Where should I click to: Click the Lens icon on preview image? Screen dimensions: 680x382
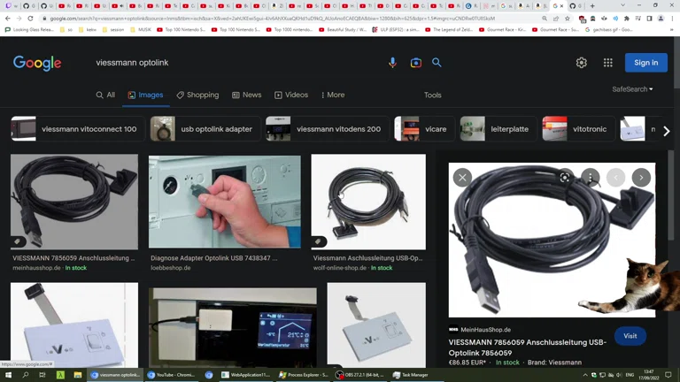(565, 178)
